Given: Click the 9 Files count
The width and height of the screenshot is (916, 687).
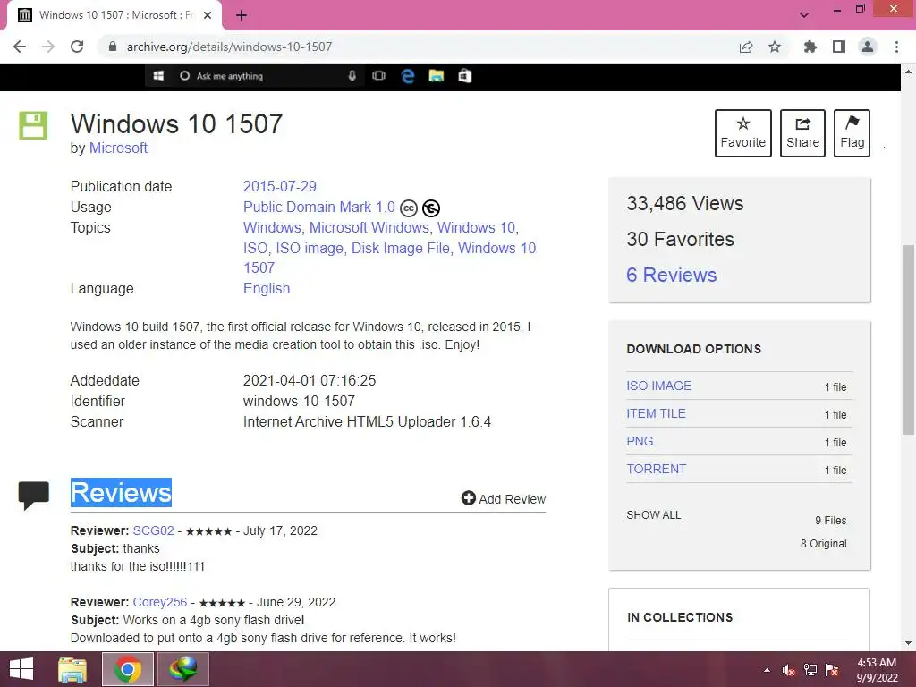Looking at the screenshot, I should click(831, 520).
